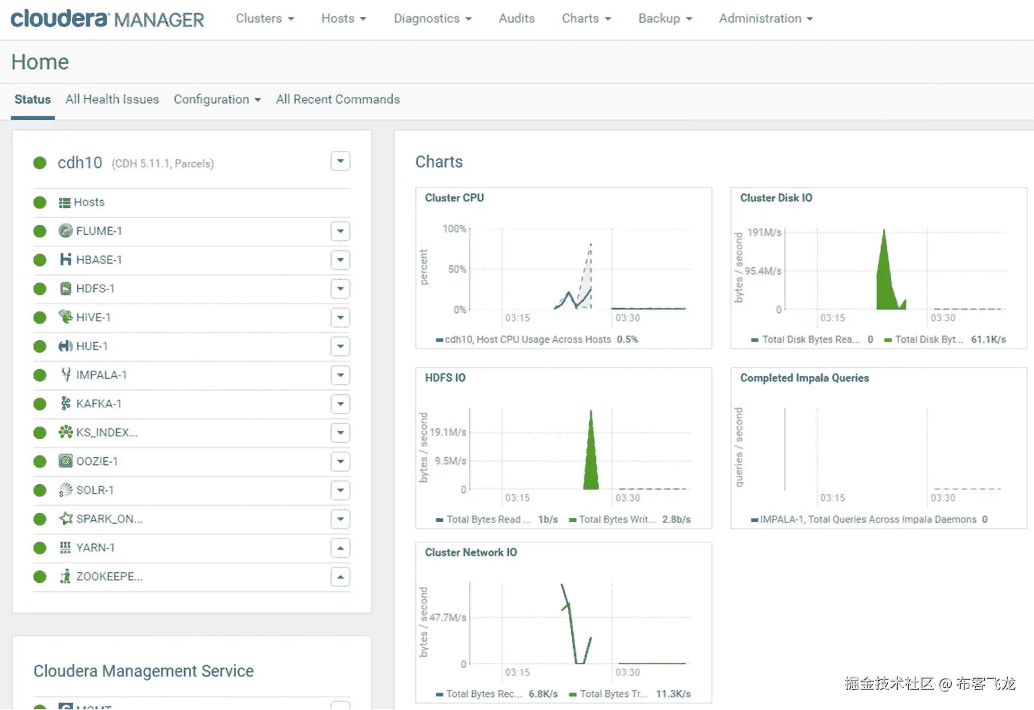Open the SOLR-1 actions dropdown
The width and height of the screenshot is (1034, 710).
pos(340,490)
